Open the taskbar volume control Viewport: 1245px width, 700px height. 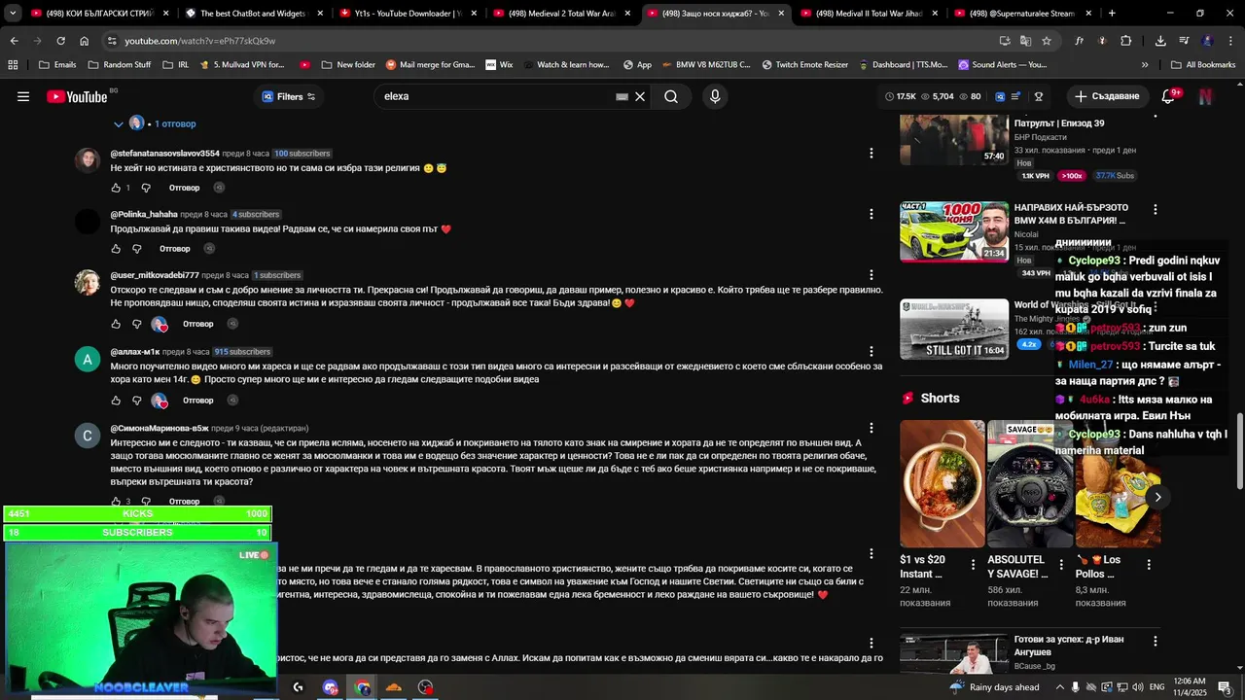coord(1138,687)
